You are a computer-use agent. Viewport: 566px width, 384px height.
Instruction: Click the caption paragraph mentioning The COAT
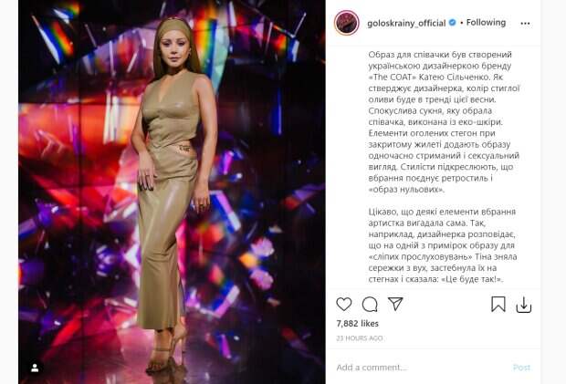click(444, 122)
